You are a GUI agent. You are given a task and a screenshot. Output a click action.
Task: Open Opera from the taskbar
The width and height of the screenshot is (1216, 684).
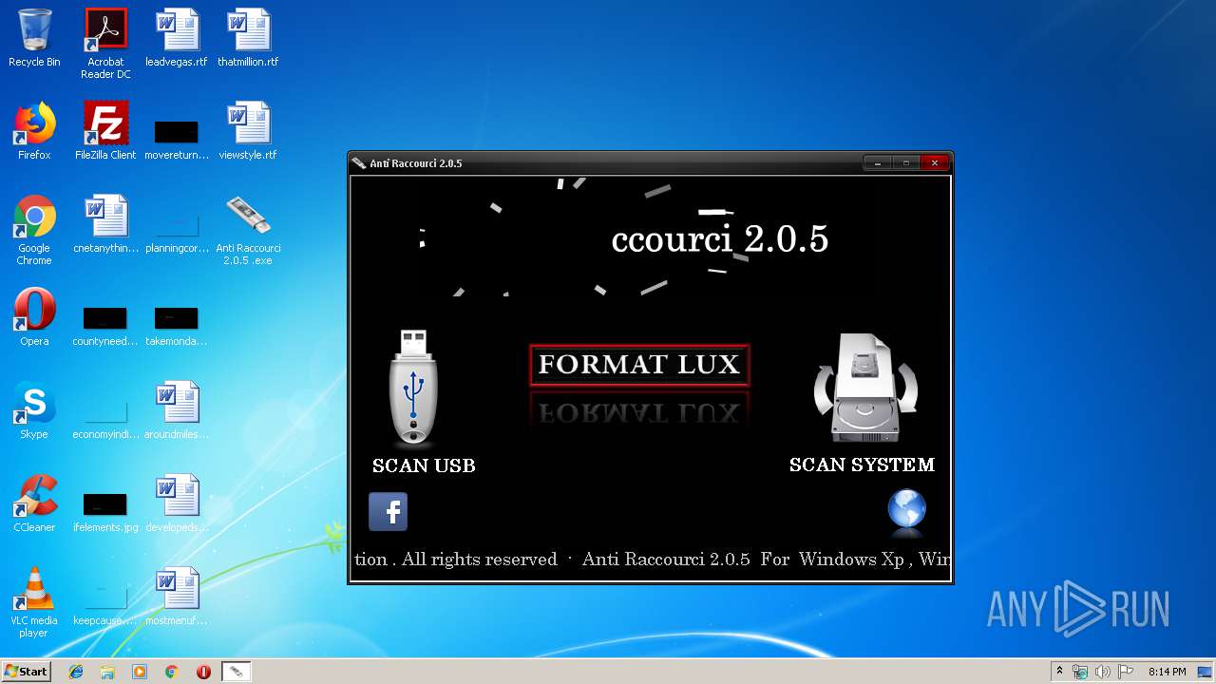coord(203,672)
